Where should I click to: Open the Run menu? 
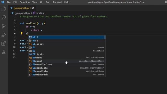pyautogui.click(x=48, y=2)
